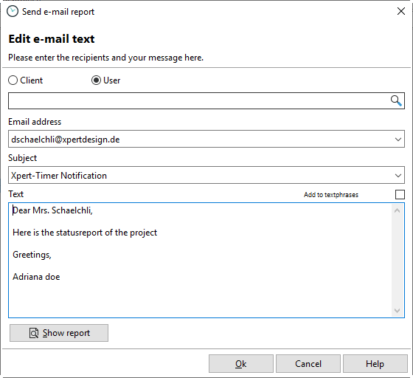The image size is (413, 378).
Task: Click in the message body text area
Action: 200,260
